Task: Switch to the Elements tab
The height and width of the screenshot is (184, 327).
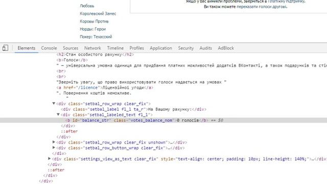Action: click(x=26, y=48)
